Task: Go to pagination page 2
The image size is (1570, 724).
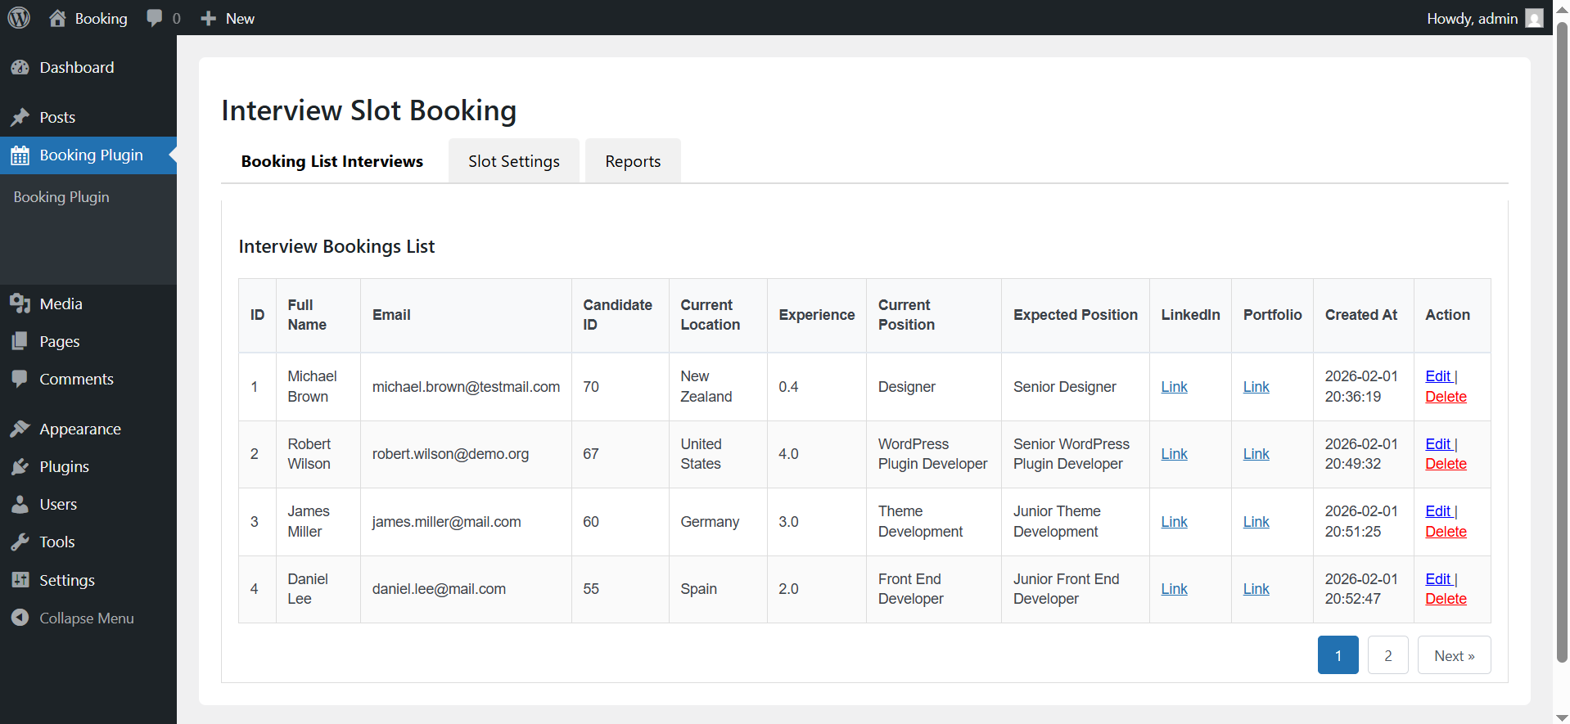Action: [1387, 655]
